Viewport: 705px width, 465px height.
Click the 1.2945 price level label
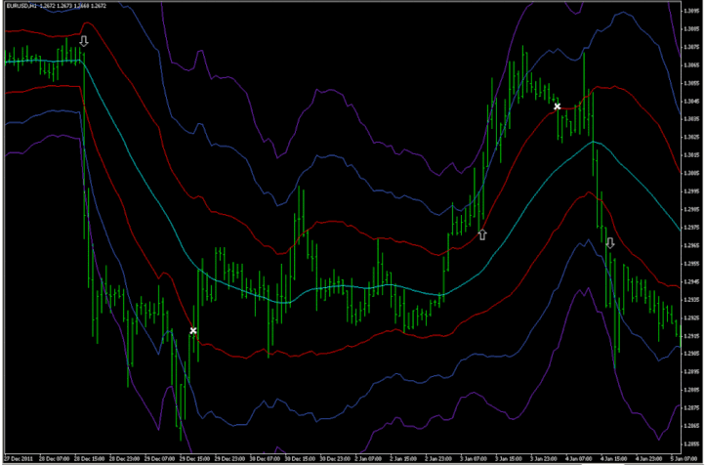click(x=692, y=281)
